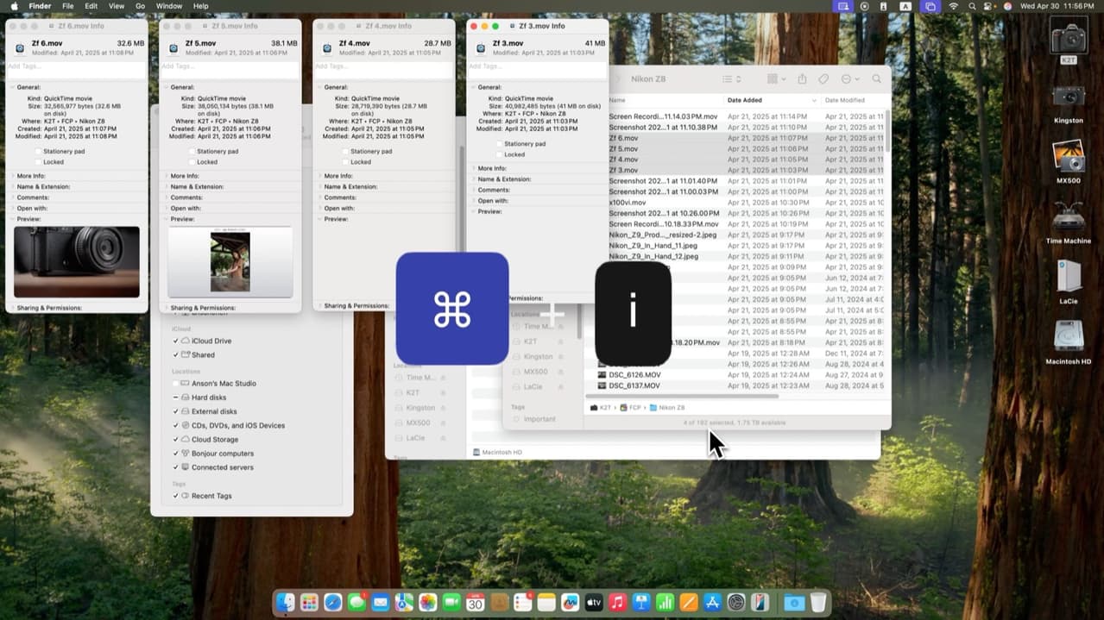Collapse General section in Zf 6.mov Info
Image resolution: width=1104 pixels, height=620 pixels.
(x=11, y=87)
